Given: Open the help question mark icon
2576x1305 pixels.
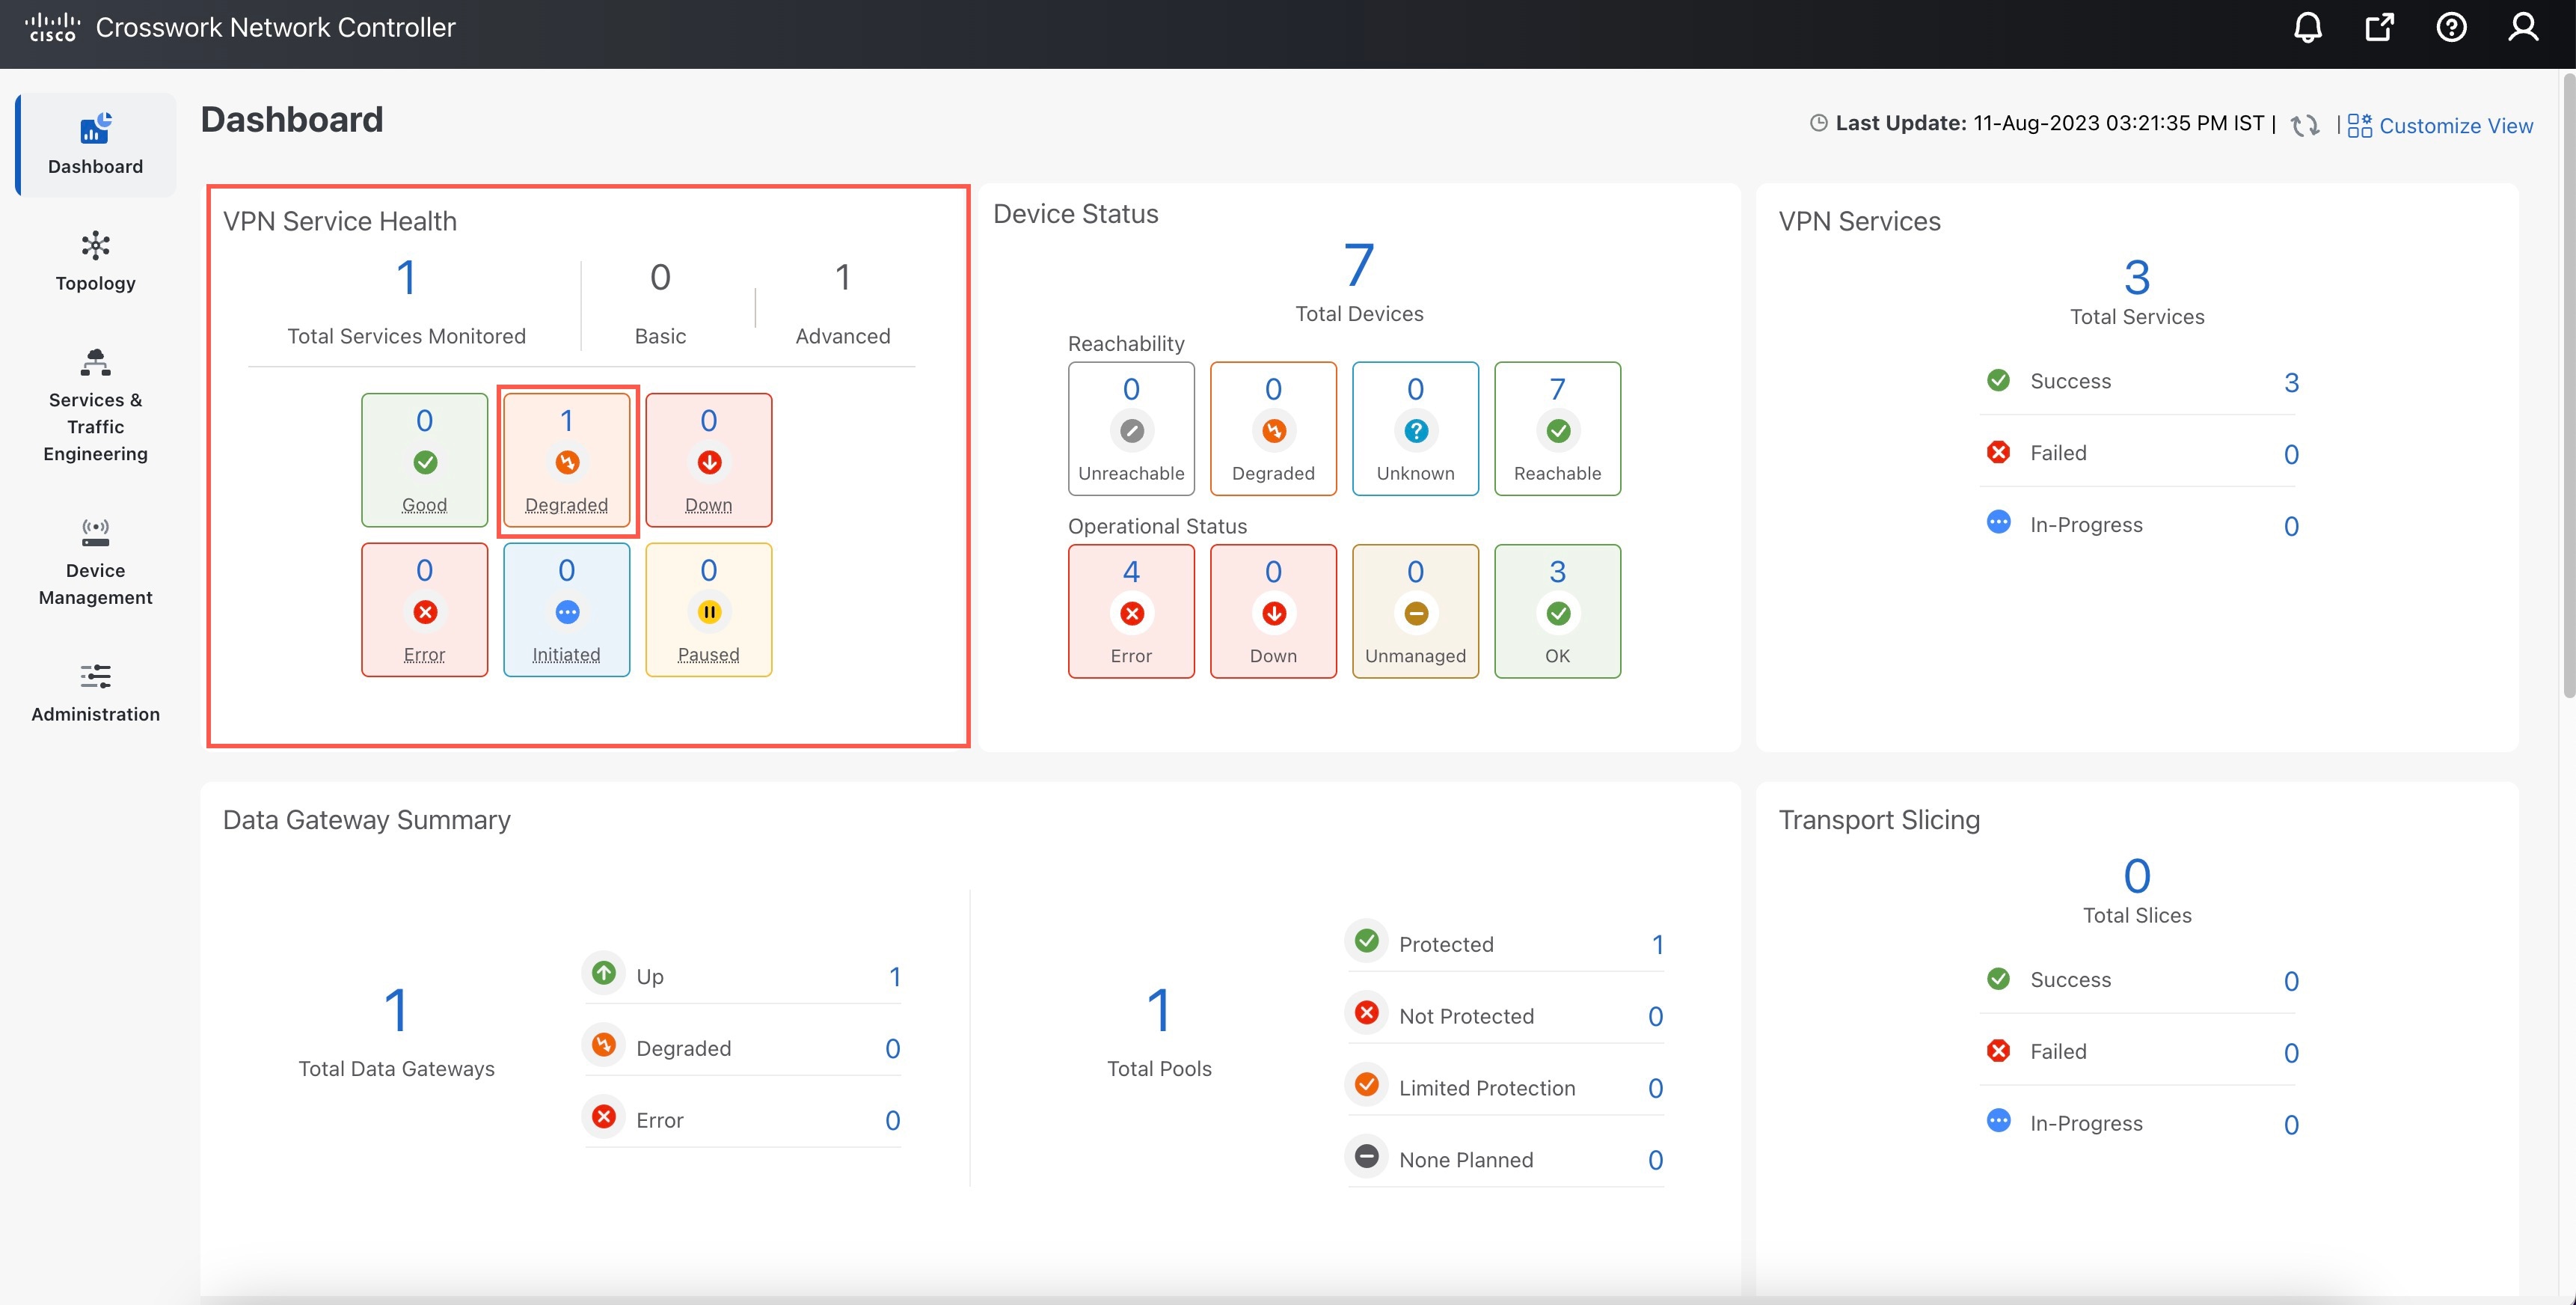Looking at the screenshot, I should (x=2451, y=27).
